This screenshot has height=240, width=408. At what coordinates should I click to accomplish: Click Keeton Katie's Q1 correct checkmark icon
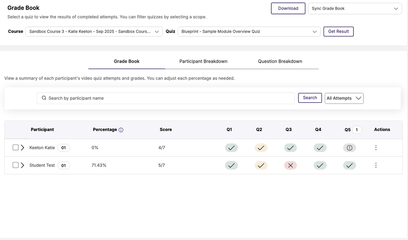231,148
